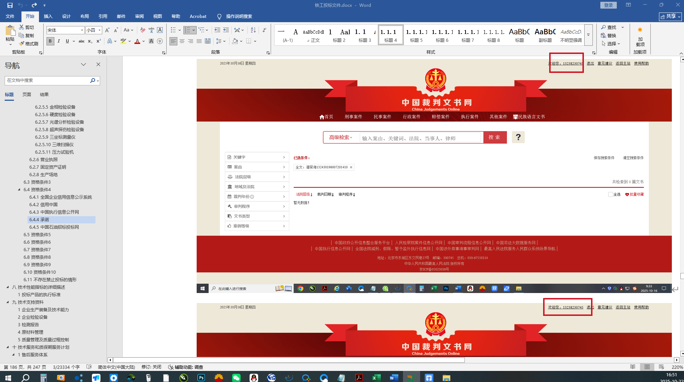Toggle superscript formatting
Screen dimensions: 684x382
(99, 41)
